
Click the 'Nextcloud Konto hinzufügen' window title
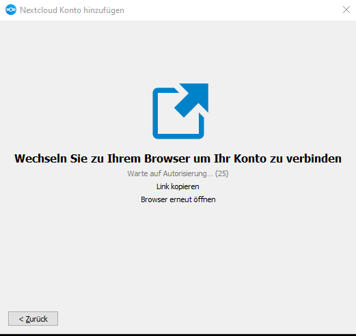pyautogui.click(x=72, y=10)
